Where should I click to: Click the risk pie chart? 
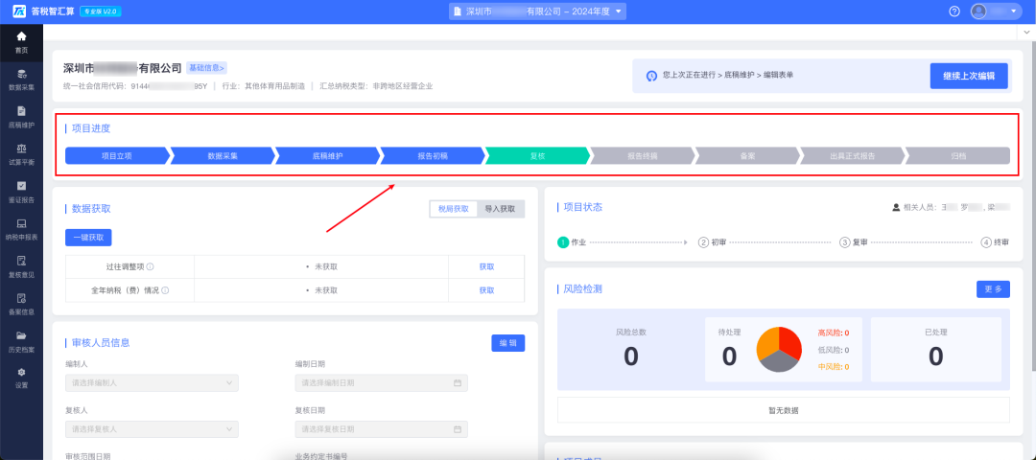click(779, 350)
